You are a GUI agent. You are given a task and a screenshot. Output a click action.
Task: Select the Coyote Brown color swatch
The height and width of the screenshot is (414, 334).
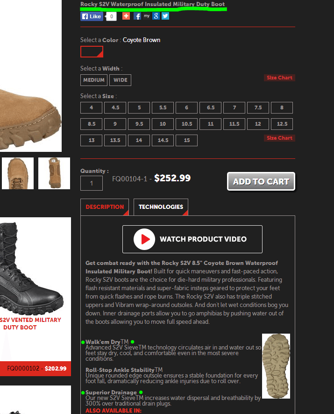point(92,51)
